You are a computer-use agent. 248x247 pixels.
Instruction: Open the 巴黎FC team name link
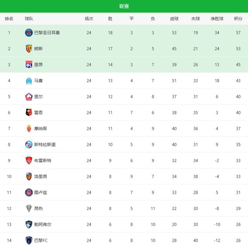[x=41, y=240]
